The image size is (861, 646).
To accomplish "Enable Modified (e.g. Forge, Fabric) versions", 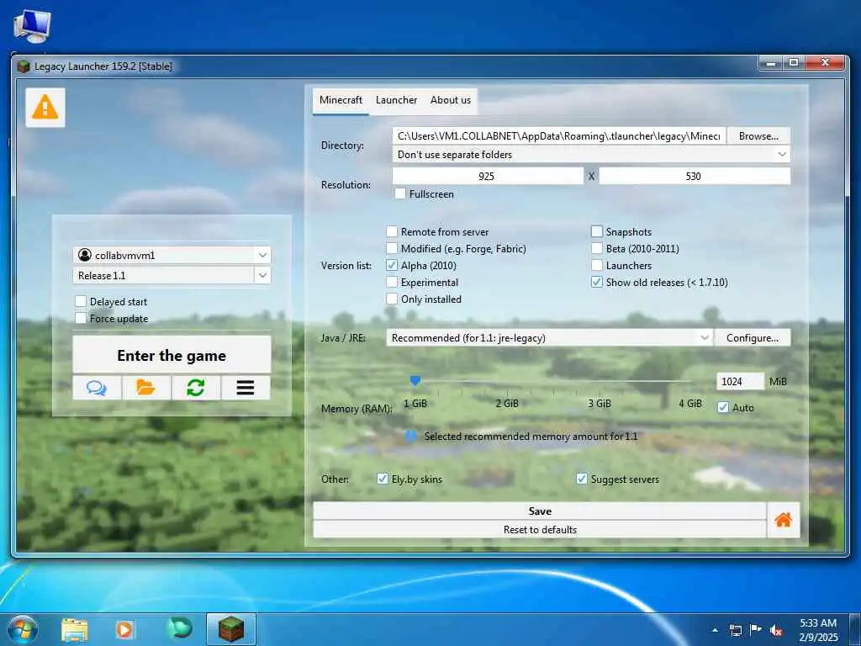I will (392, 248).
